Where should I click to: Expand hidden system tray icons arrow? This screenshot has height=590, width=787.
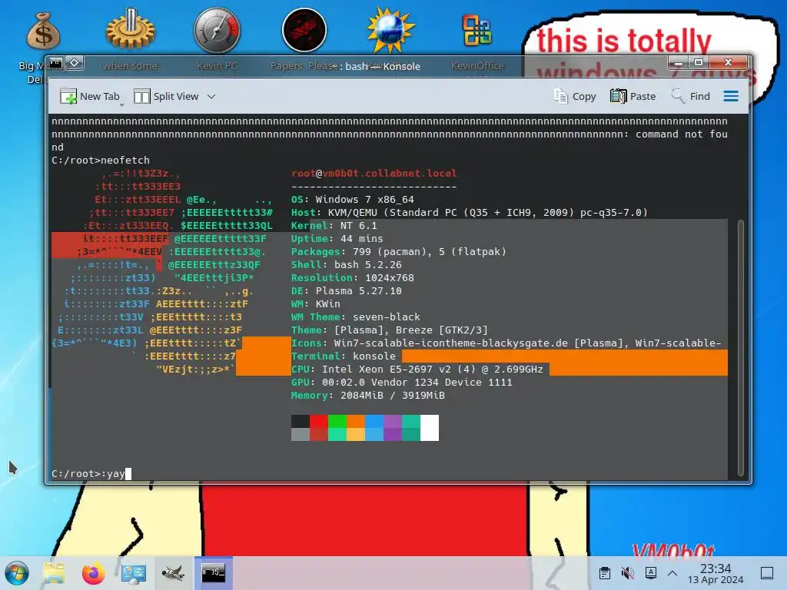[672, 573]
